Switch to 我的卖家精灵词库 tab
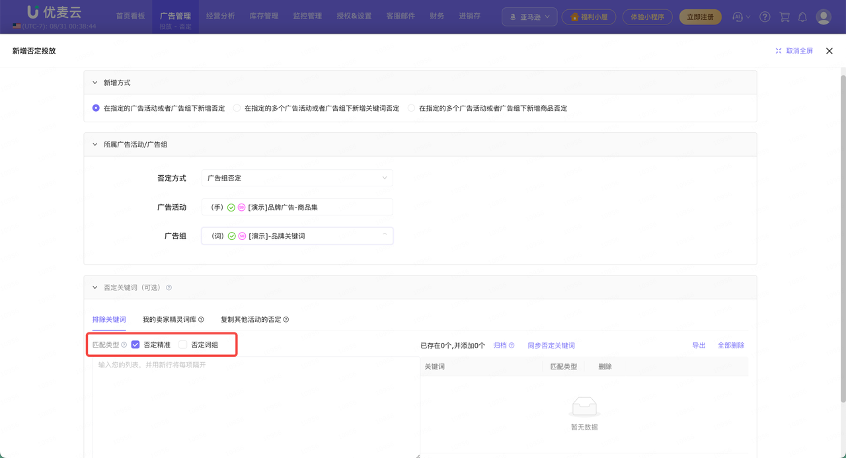 (169, 319)
